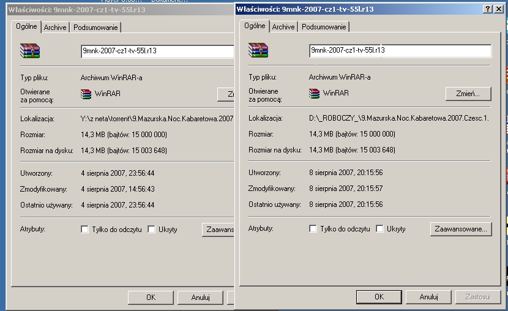Click 'Archiwum WinRAR-a' text in left window
The height and width of the screenshot is (311, 508).
111,78
